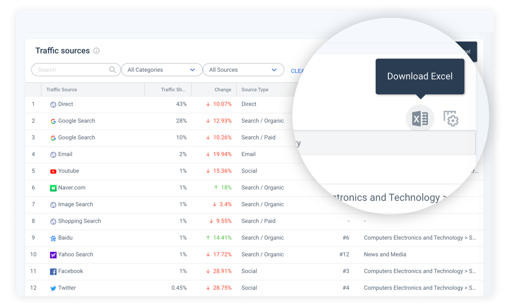Click the info icon beside Traffic sources
Screen dimensions: 507x308
pos(96,50)
